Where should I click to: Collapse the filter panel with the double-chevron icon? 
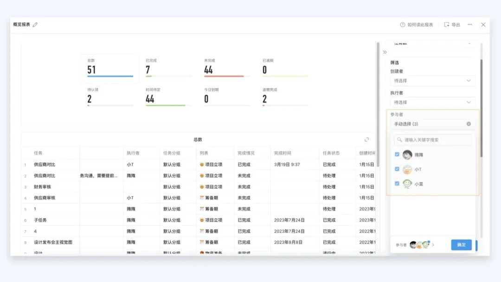[x=385, y=52]
